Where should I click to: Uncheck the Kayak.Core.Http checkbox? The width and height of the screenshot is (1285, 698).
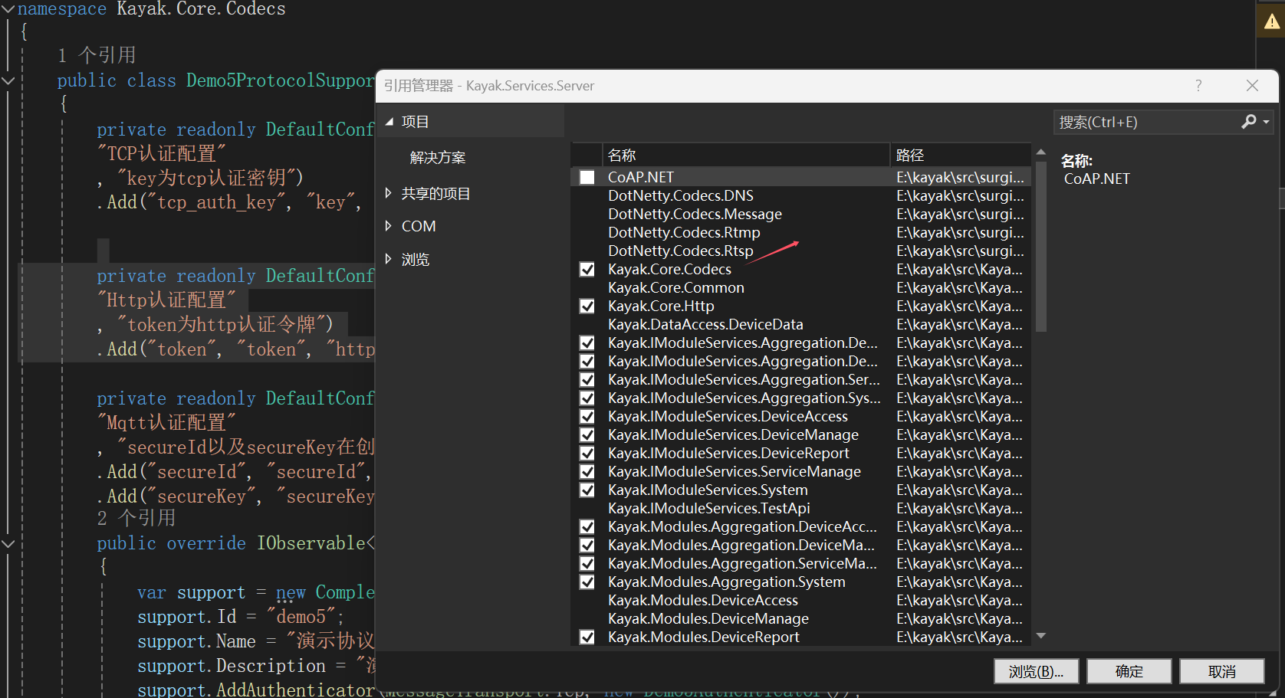point(587,306)
